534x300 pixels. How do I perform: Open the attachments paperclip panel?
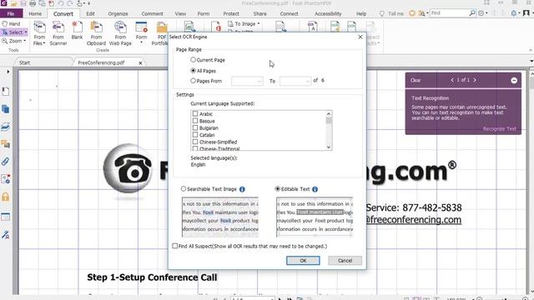(6, 161)
